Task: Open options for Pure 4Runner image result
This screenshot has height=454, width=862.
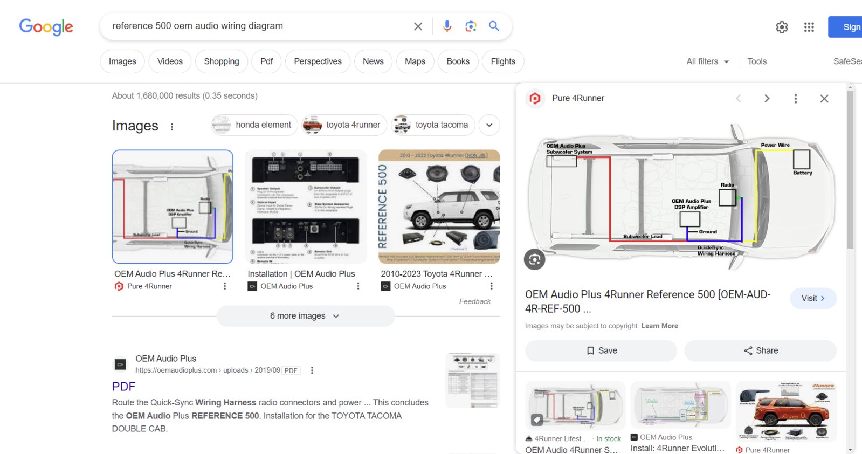Action: pyautogui.click(x=225, y=286)
